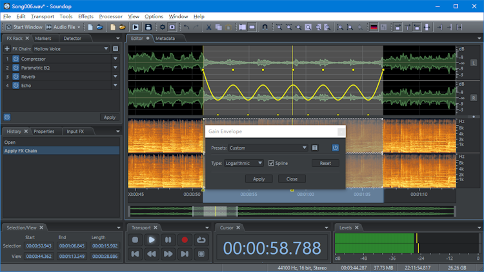The width and height of the screenshot is (484, 272).
Task: Click the Selection Start time field
Action: (39, 246)
